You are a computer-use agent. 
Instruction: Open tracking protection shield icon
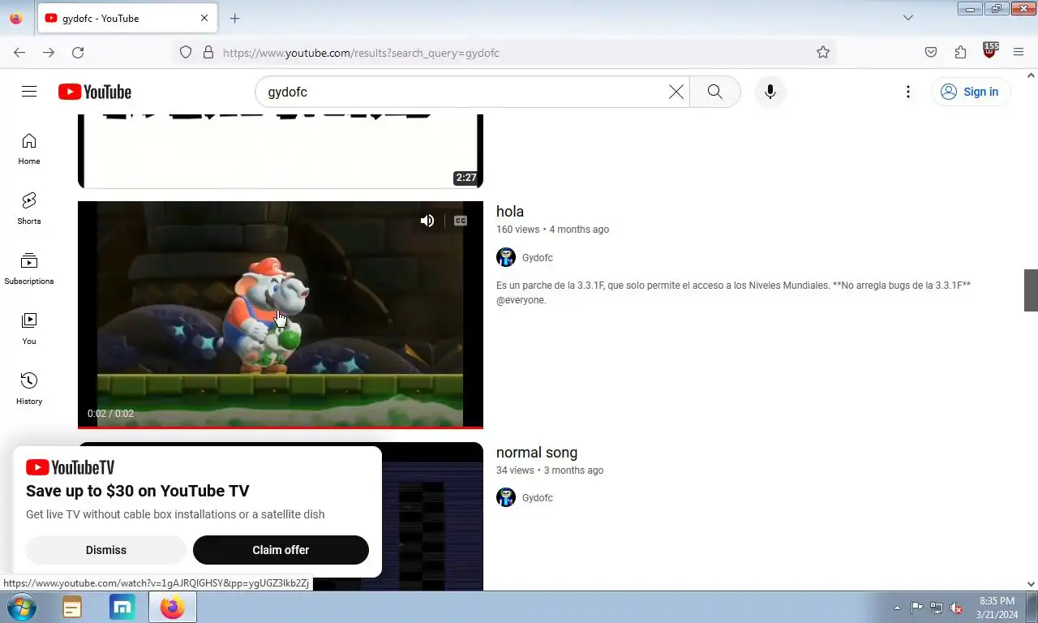coord(186,53)
